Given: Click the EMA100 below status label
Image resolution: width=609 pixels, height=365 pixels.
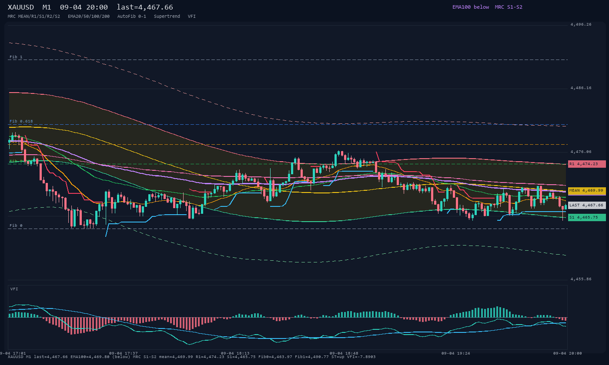Looking at the screenshot, I should [x=471, y=7].
